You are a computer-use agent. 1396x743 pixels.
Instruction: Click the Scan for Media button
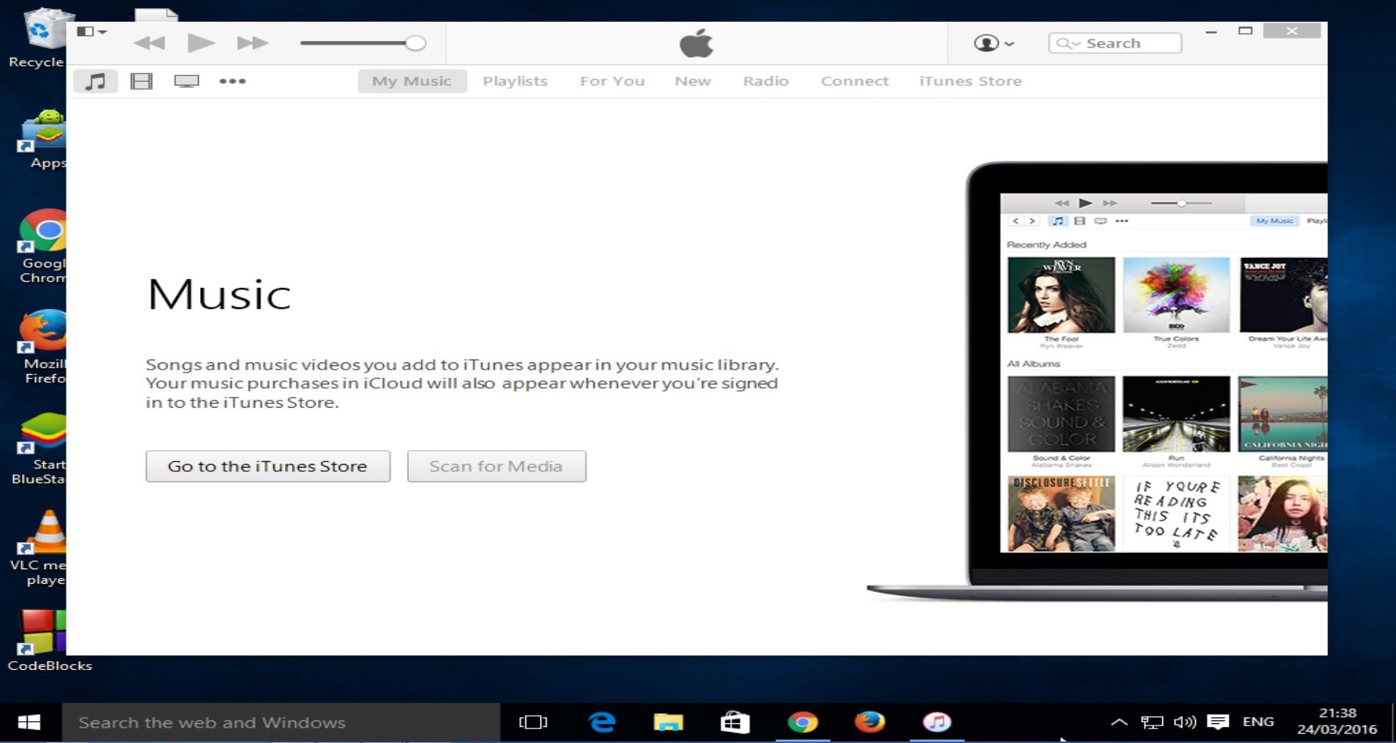point(497,466)
